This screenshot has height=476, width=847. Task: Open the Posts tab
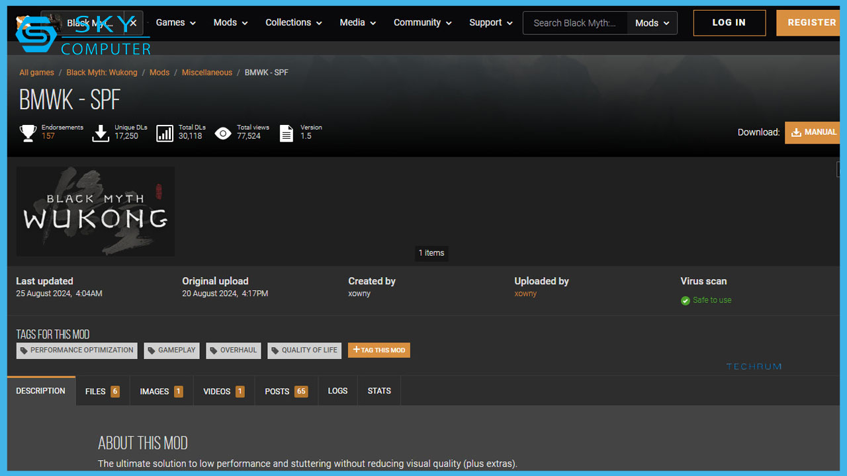pyautogui.click(x=286, y=391)
